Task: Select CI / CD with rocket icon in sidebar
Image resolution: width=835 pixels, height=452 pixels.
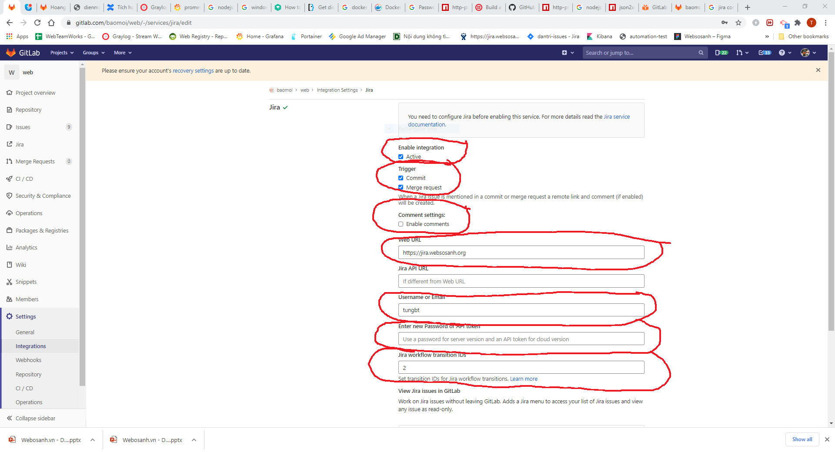Action: [x=24, y=179]
